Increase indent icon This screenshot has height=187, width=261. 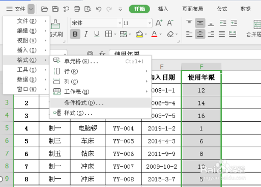[234, 23]
